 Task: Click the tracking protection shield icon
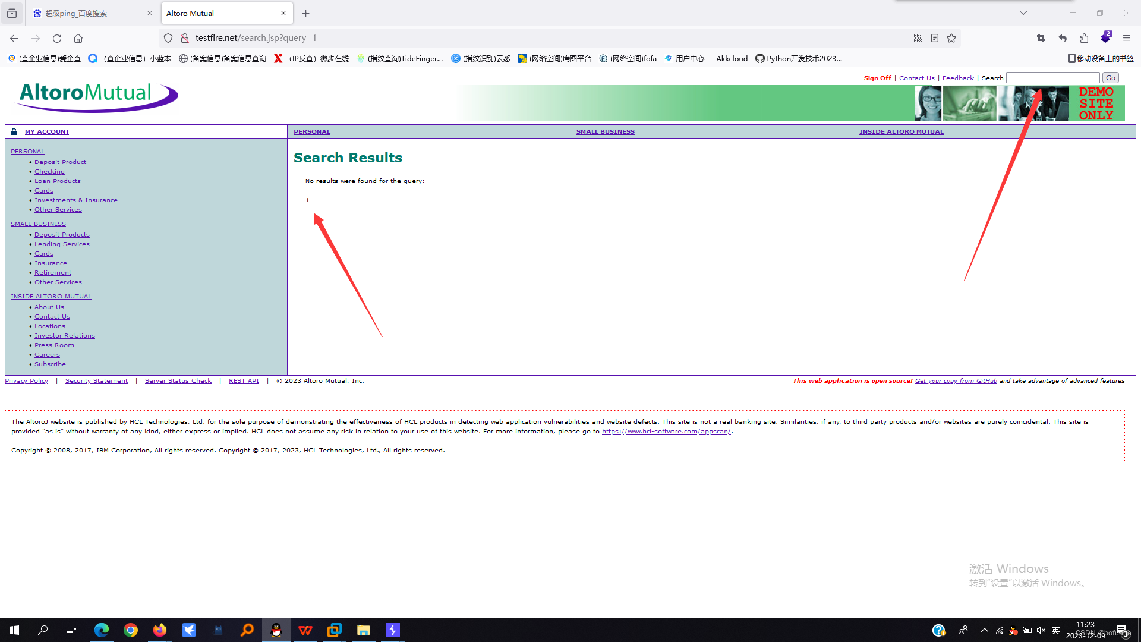click(168, 38)
